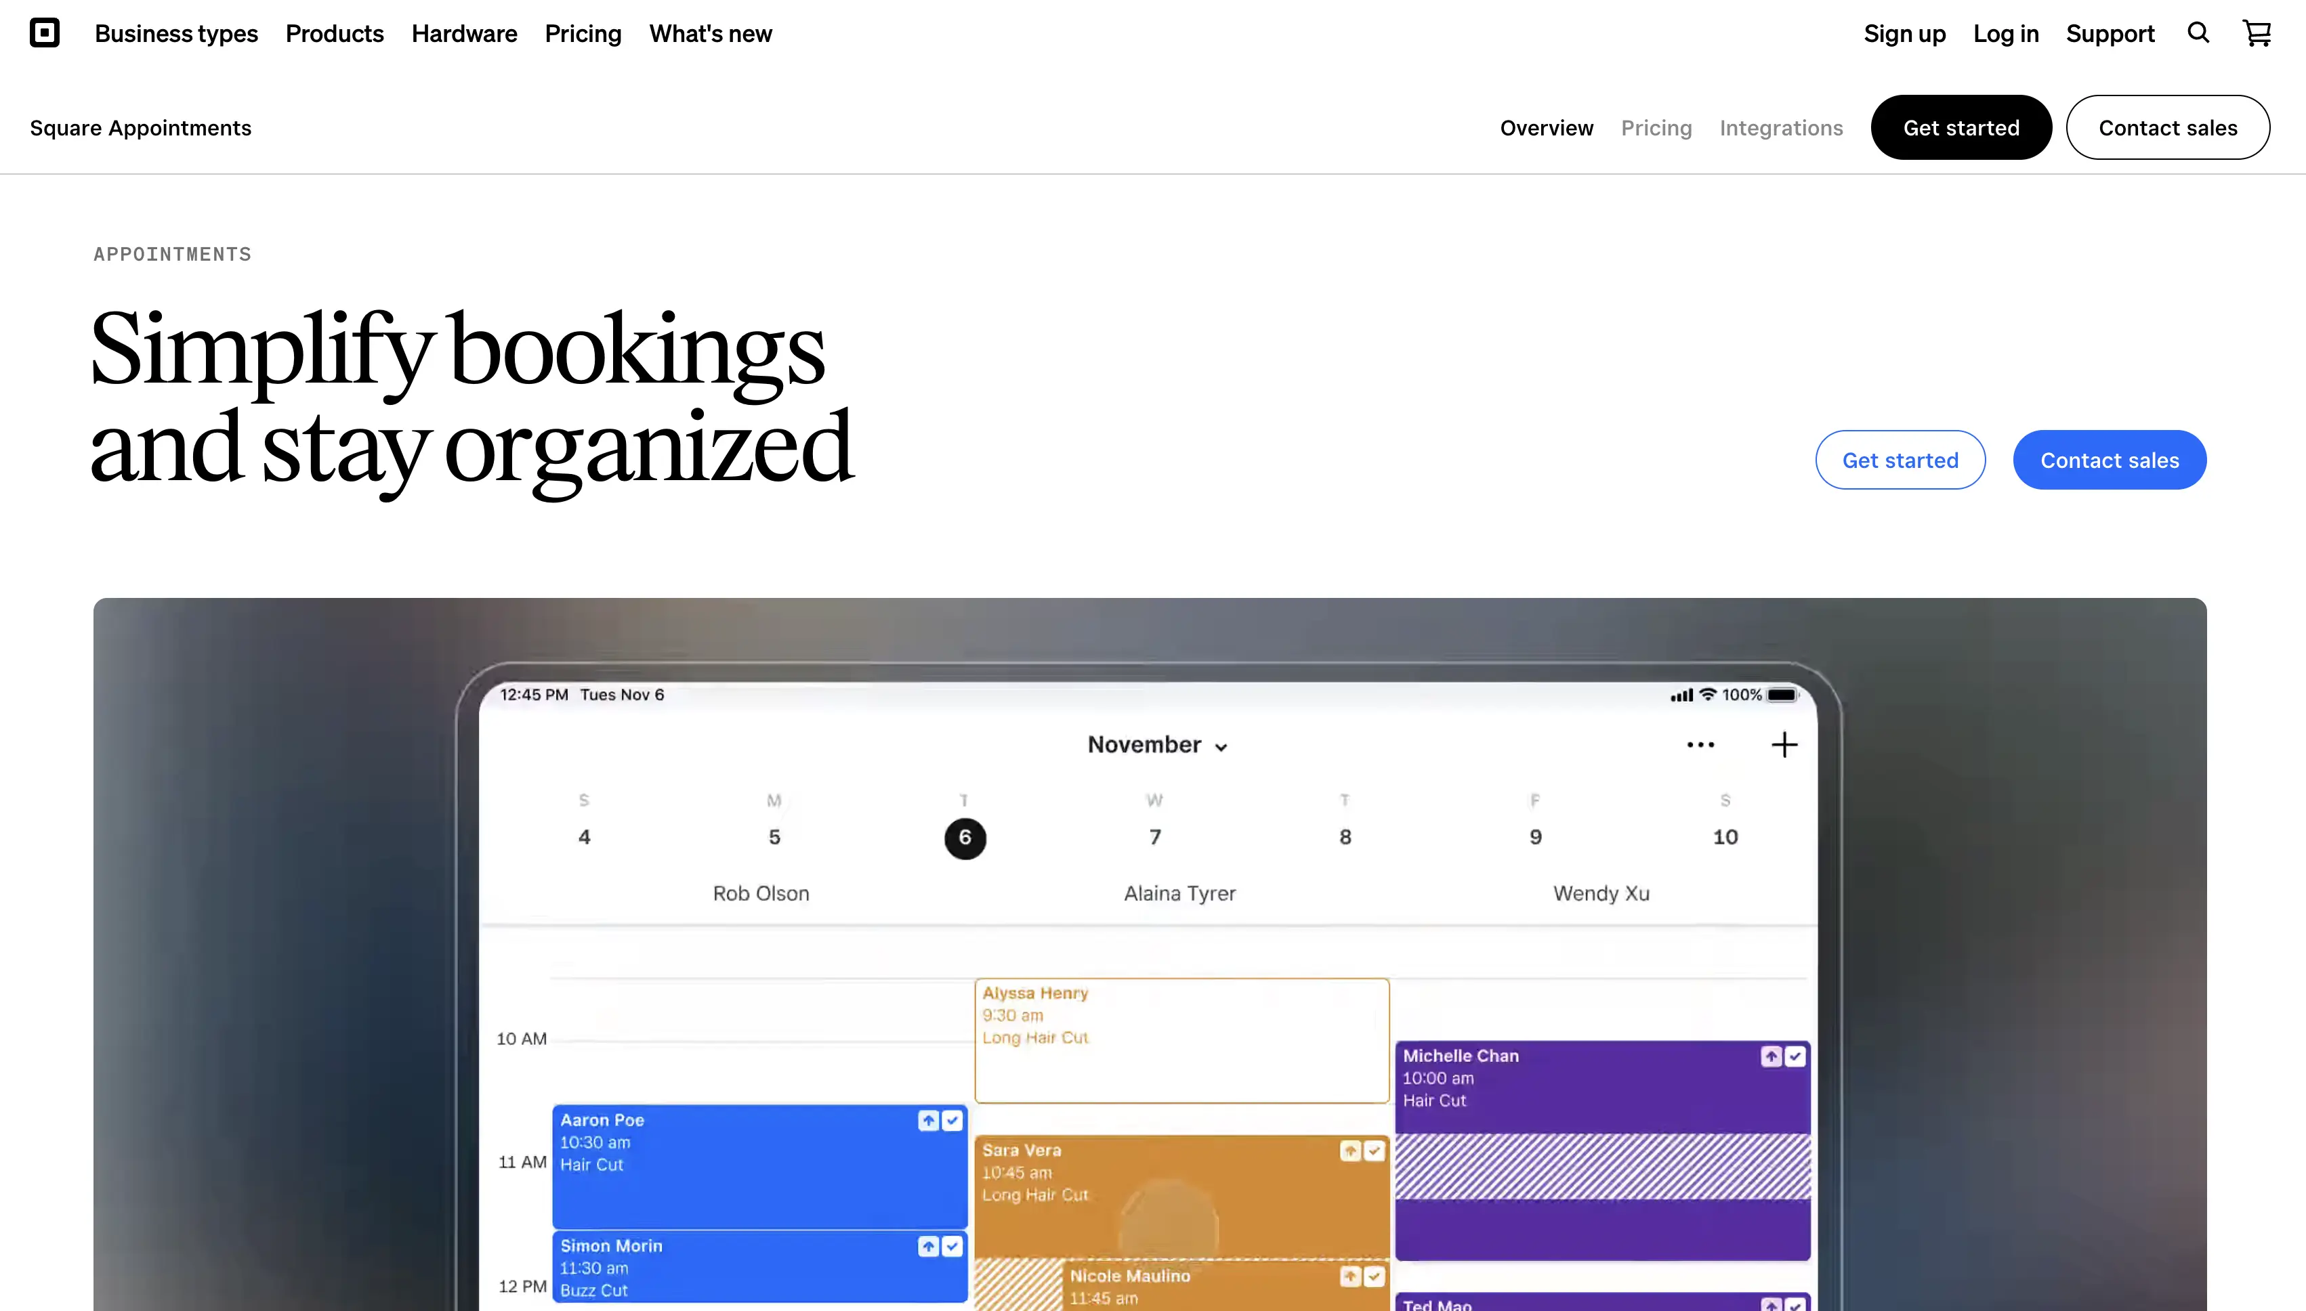The height and width of the screenshot is (1311, 2306).
Task: Click the Wendy Xu staff column header
Action: pos(1601,893)
